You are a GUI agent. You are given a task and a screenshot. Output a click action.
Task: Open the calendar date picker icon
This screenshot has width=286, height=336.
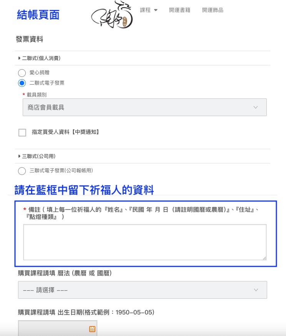(92, 329)
